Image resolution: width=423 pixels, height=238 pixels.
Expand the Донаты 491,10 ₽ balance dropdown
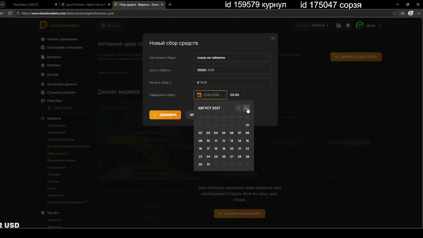312,25
